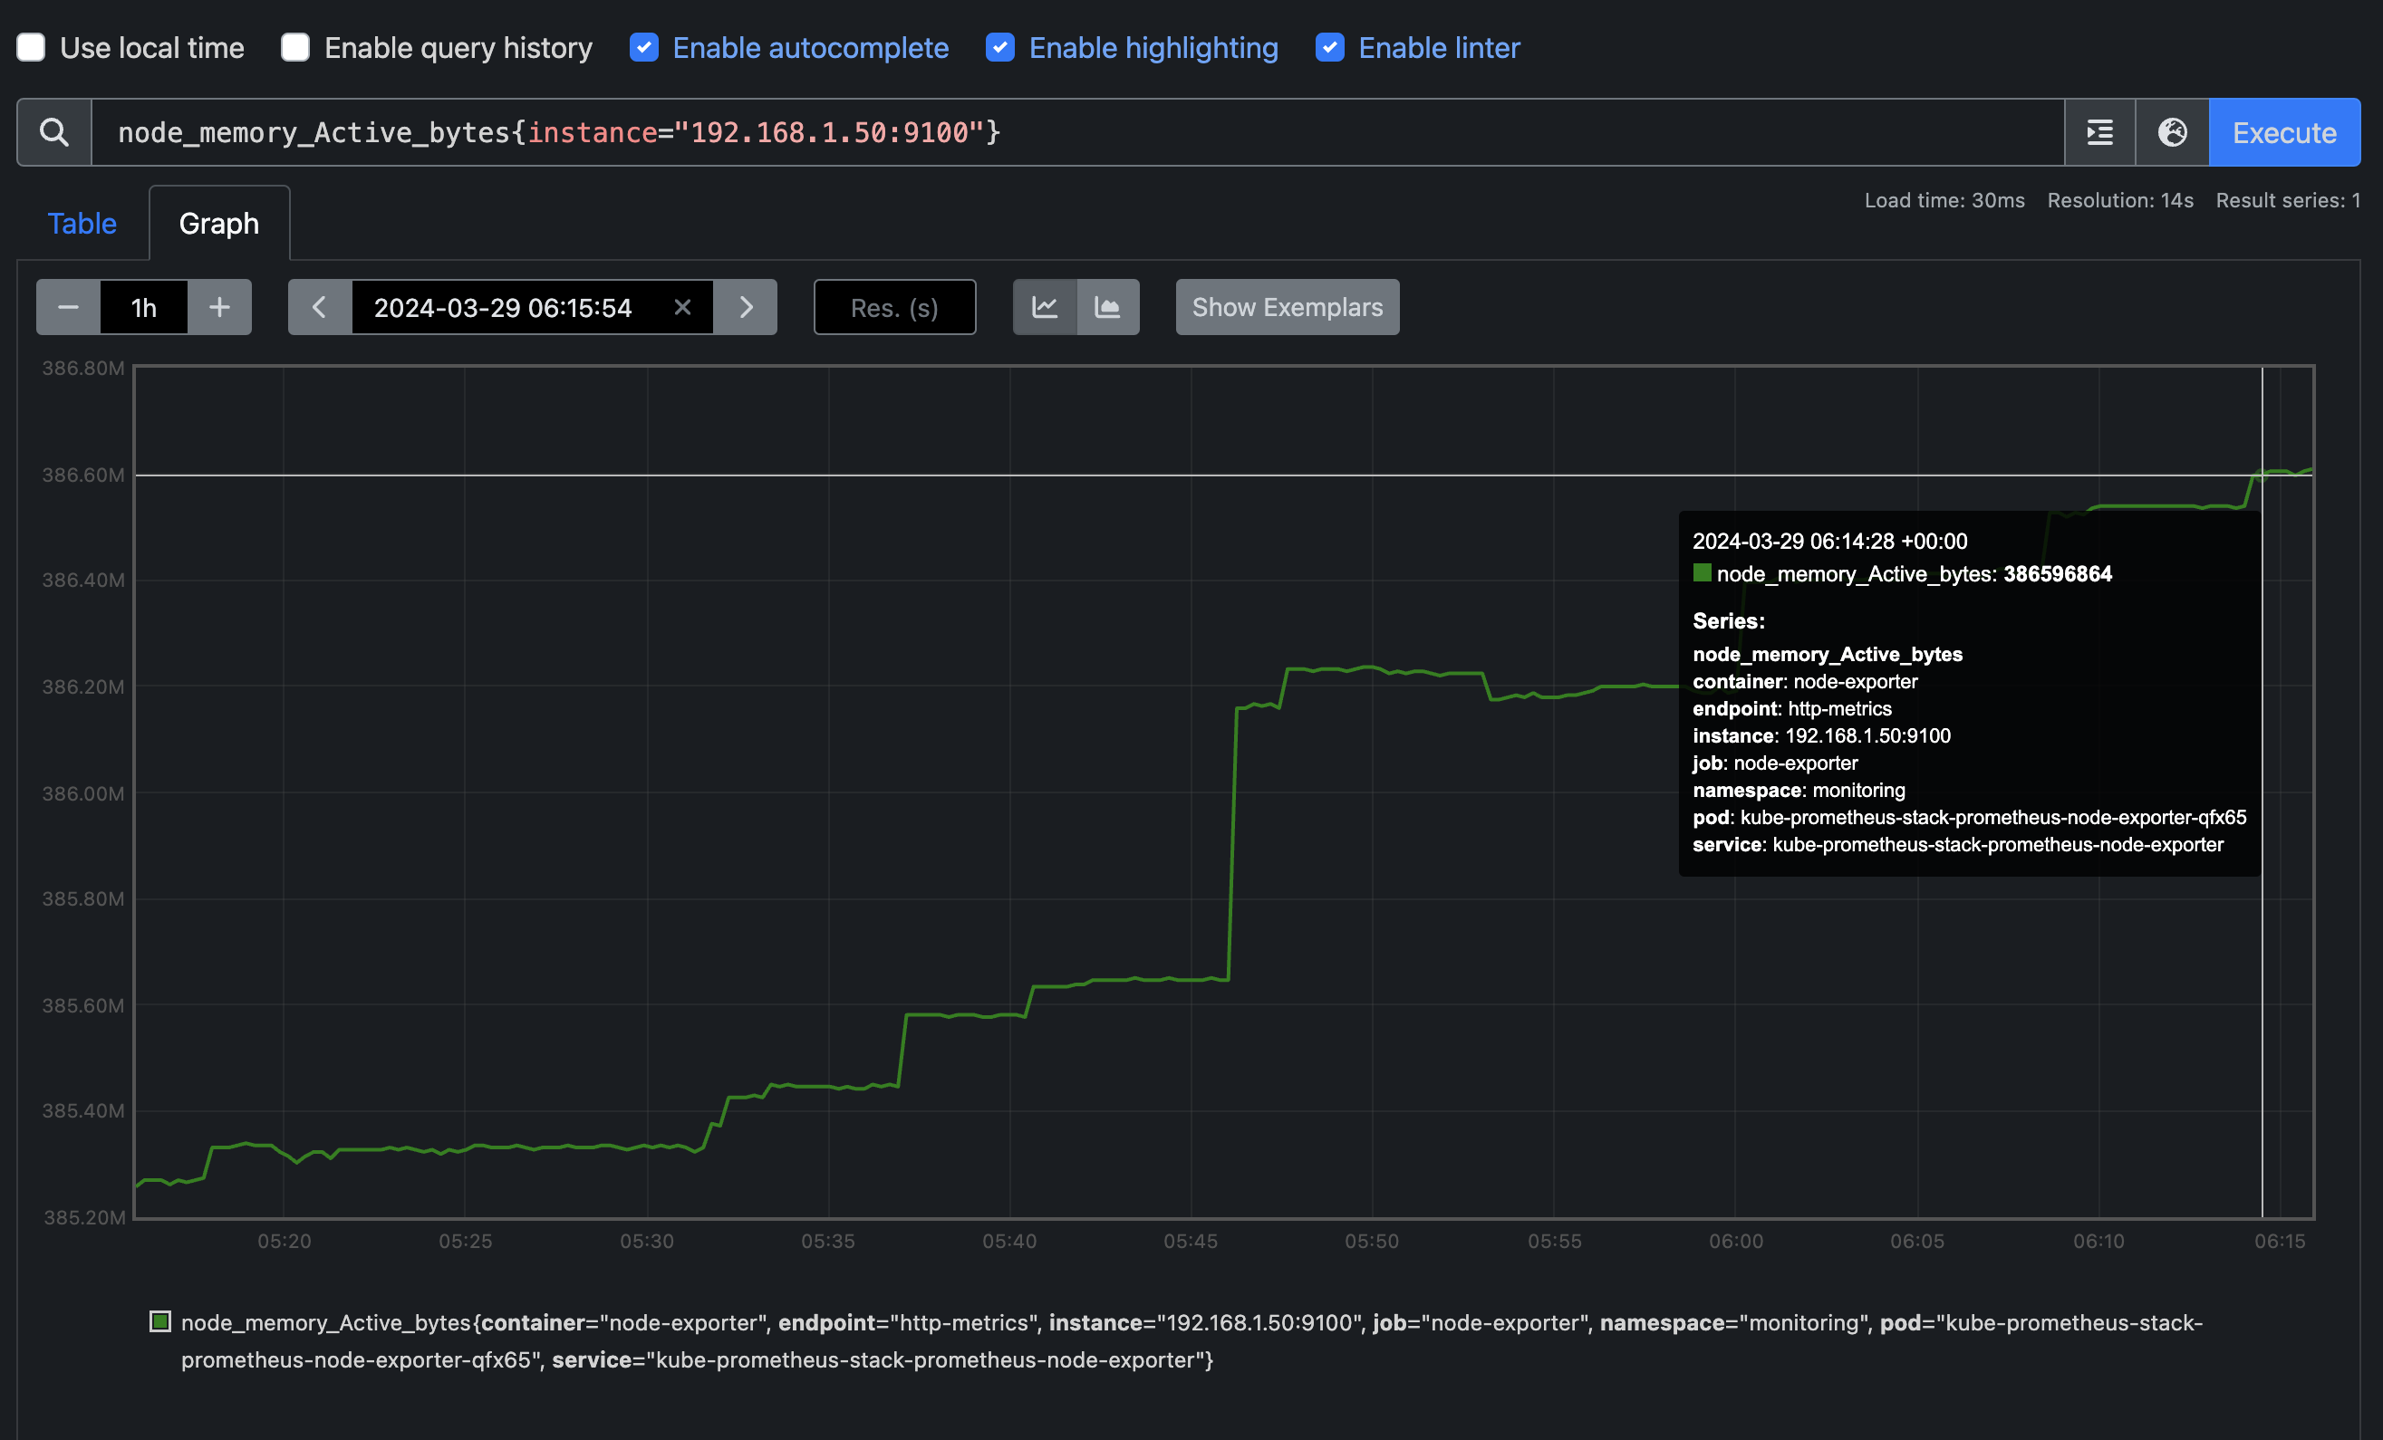Increase the time range with plus
Image resolution: width=2383 pixels, height=1440 pixels.
click(219, 307)
